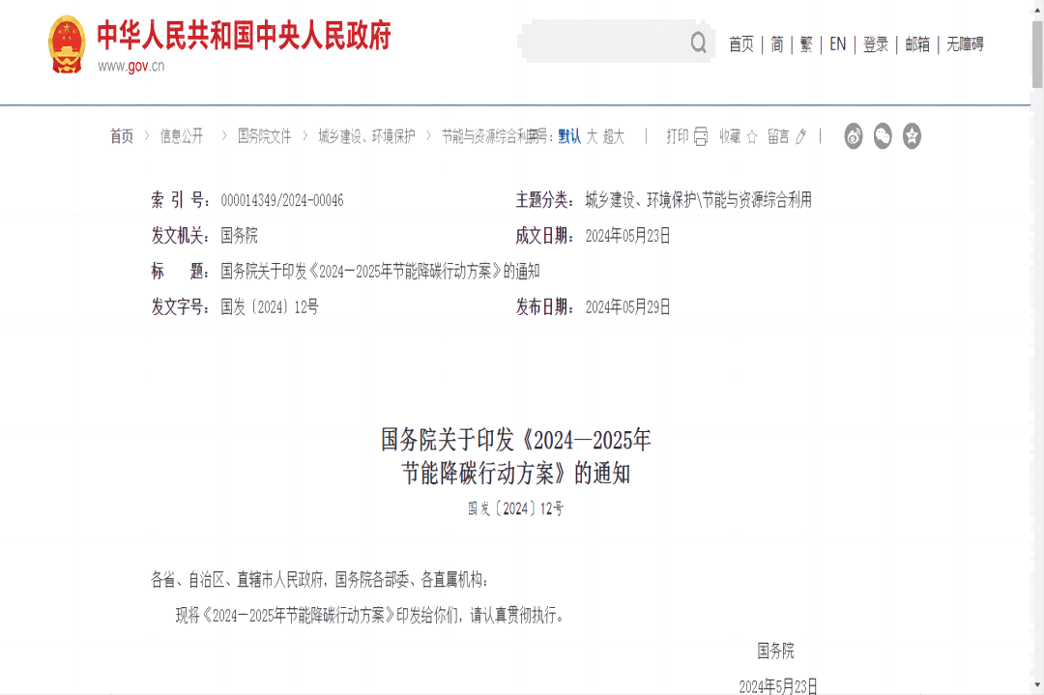
Task: Open the 无障碍 accessibility link
Action: tap(965, 44)
